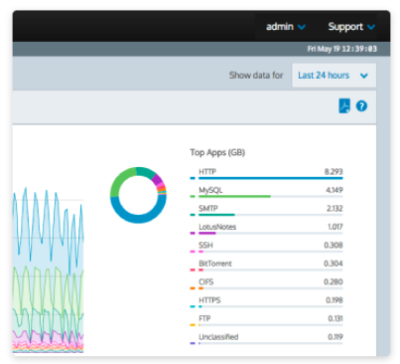Expand the Support chevron arrow
The height and width of the screenshot is (364, 400).
coord(371,27)
